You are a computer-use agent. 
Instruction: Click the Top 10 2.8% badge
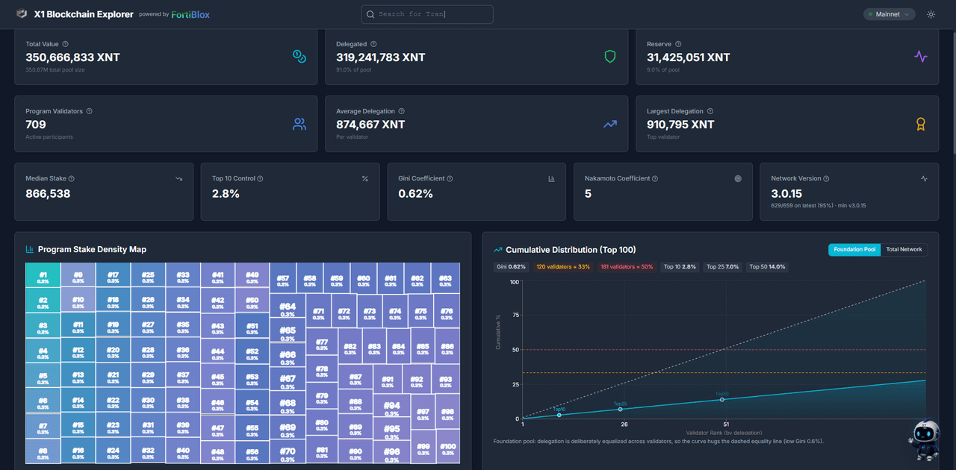click(680, 266)
